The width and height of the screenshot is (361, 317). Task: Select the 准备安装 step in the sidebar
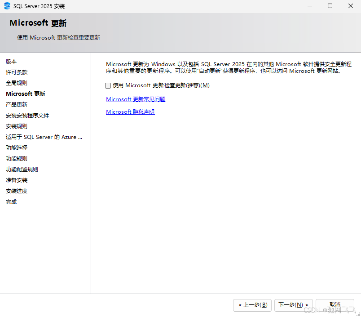[x=17, y=180]
